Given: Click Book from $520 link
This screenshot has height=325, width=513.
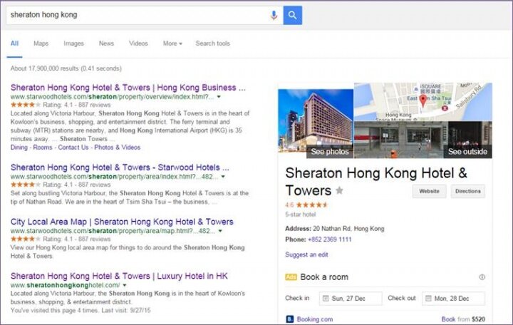Looking at the screenshot, I should click(x=463, y=319).
